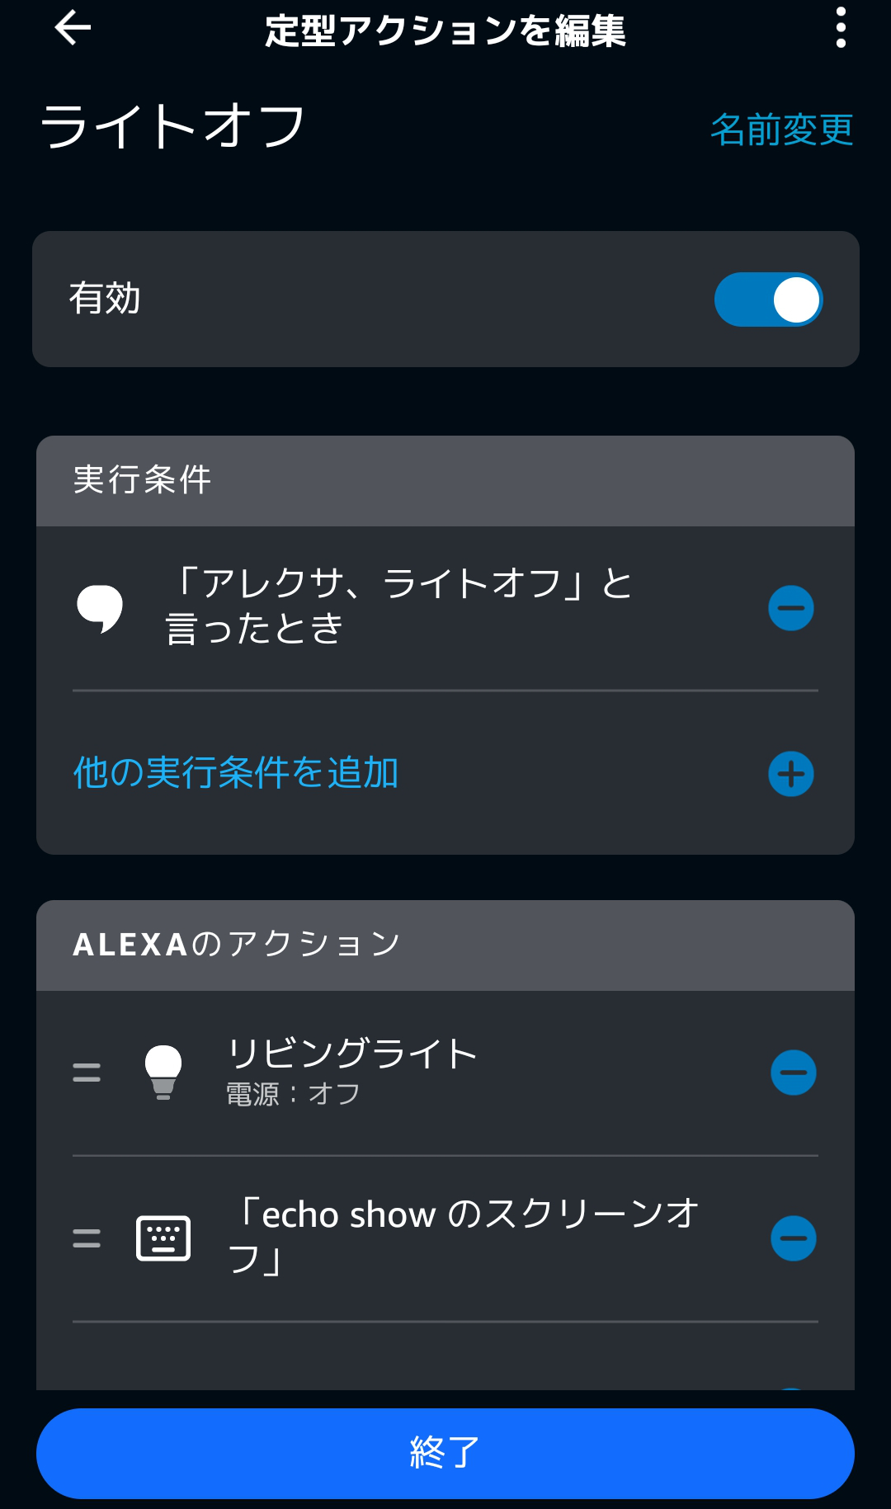Image resolution: width=891 pixels, height=1509 pixels.
Task: Remove the 「アレクサ、ライトオフ」 trigger
Action: (790, 608)
